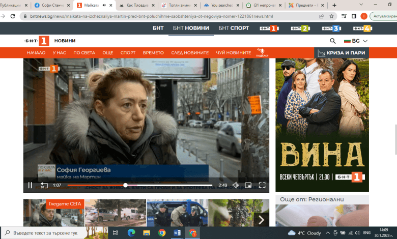The width and height of the screenshot is (397, 239).
Task: Switch to Софи Станче Facebook tab
Action: click(52, 5)
